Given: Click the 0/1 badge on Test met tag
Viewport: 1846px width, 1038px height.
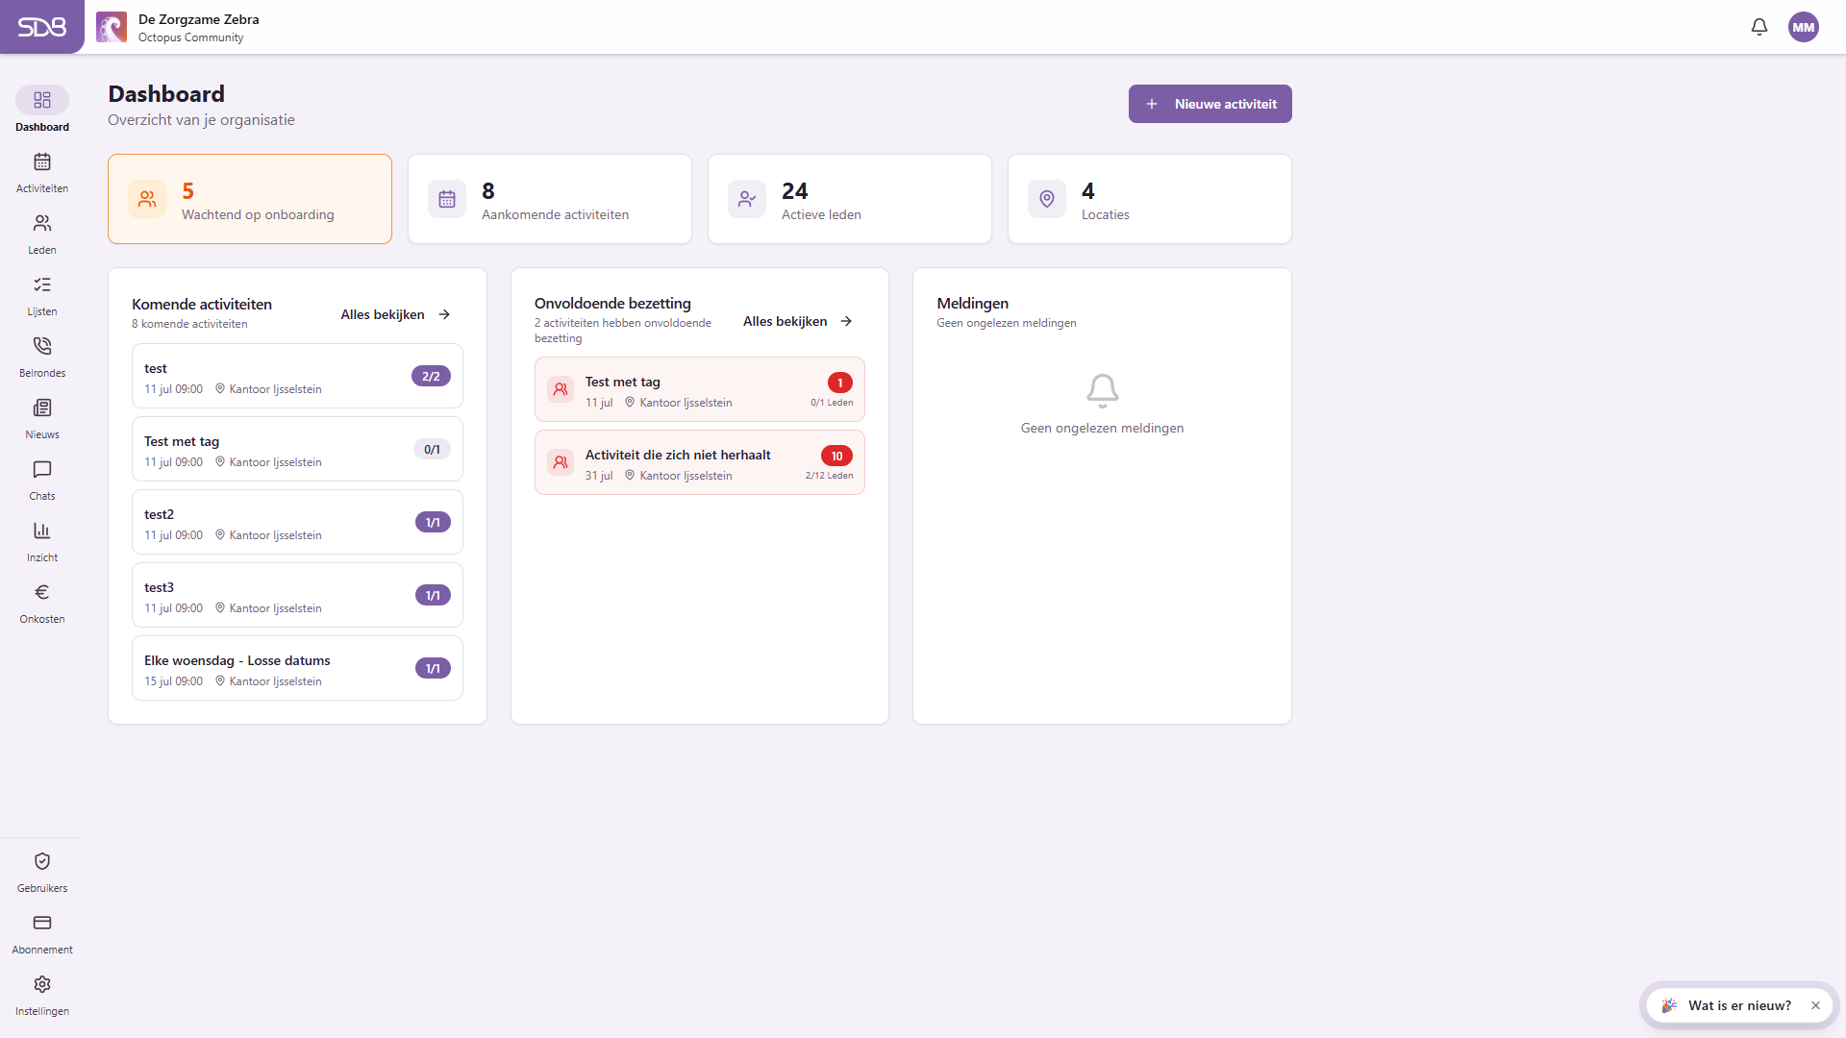Looking at the screenshot, I should coord(432,449).
